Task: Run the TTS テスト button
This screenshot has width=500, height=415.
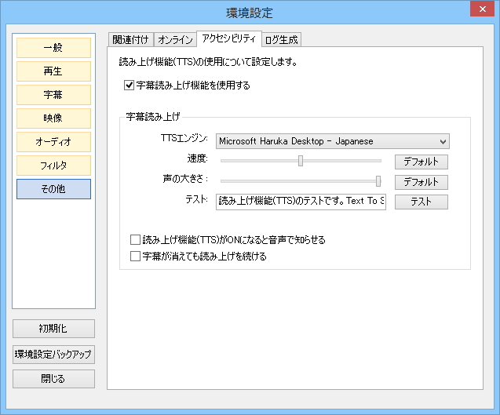Action: (422, 202)
